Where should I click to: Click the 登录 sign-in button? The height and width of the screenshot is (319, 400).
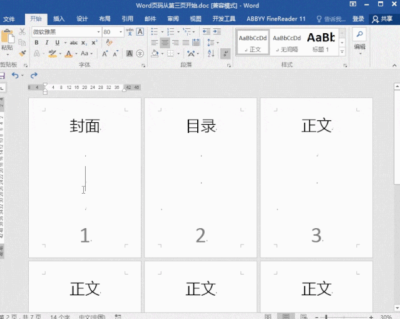click(x=358, y=19)
